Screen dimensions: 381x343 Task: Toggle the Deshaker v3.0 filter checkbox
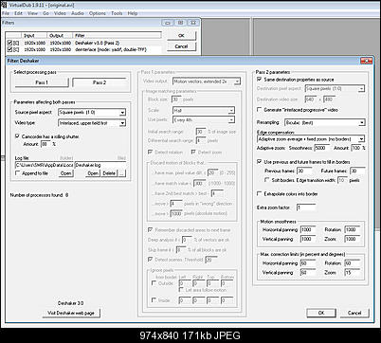click(9, 43)
